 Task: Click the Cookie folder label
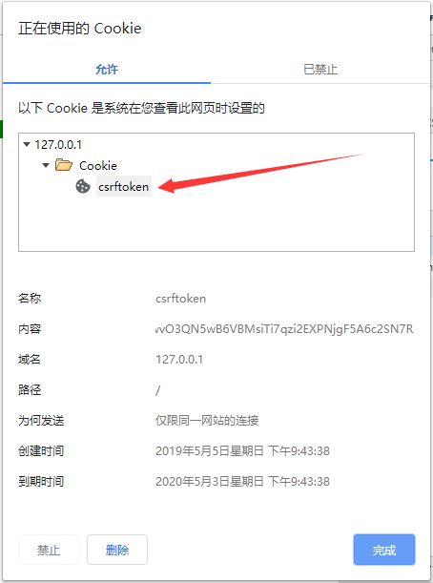pos(98,165)
